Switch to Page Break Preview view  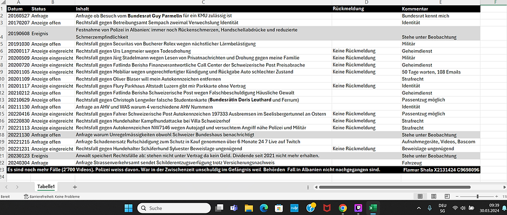(447, 196)
